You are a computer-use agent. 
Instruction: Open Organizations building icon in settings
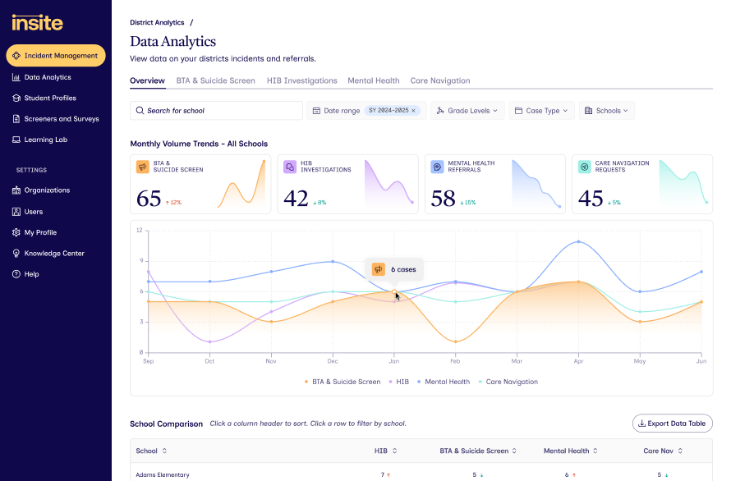tap(16, 190)
